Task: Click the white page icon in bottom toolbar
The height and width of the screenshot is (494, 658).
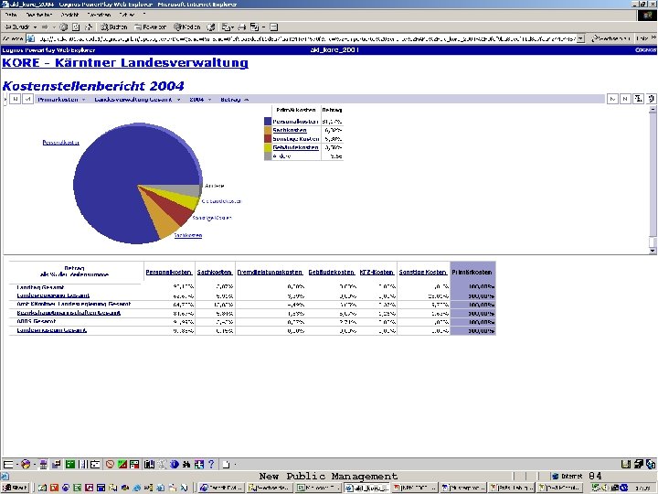Action: pos(226,464)
